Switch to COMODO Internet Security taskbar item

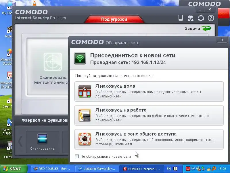142,169
